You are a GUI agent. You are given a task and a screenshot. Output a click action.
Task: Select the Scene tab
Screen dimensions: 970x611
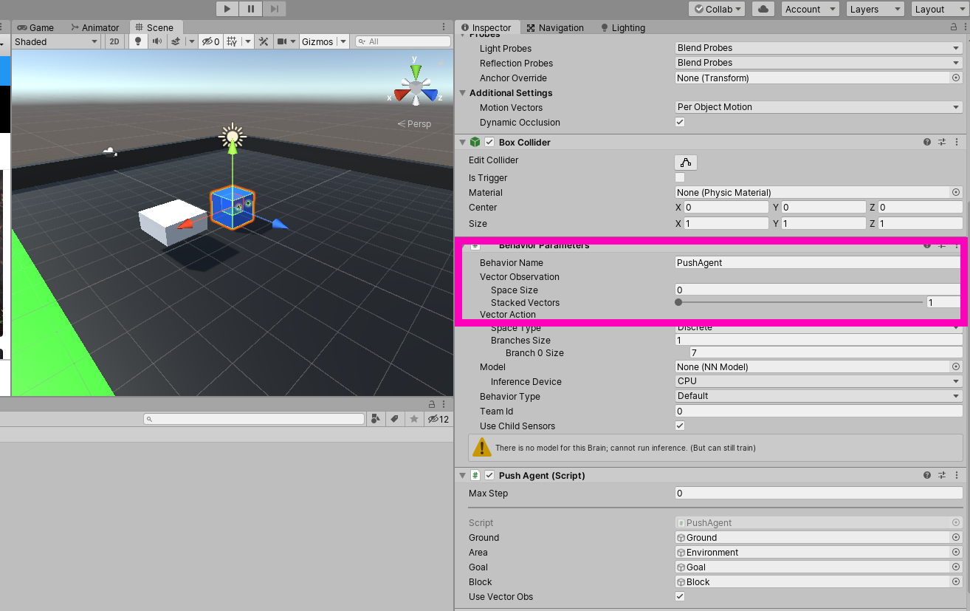[154, 27]
